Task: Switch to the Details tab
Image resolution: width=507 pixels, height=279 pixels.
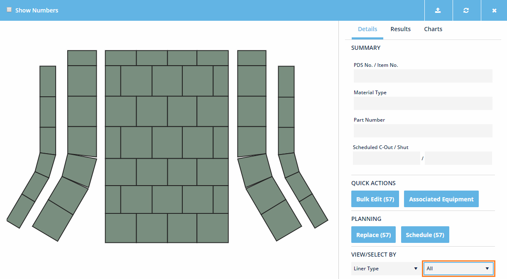Action: pyautogui.click(x=367, y=29)
